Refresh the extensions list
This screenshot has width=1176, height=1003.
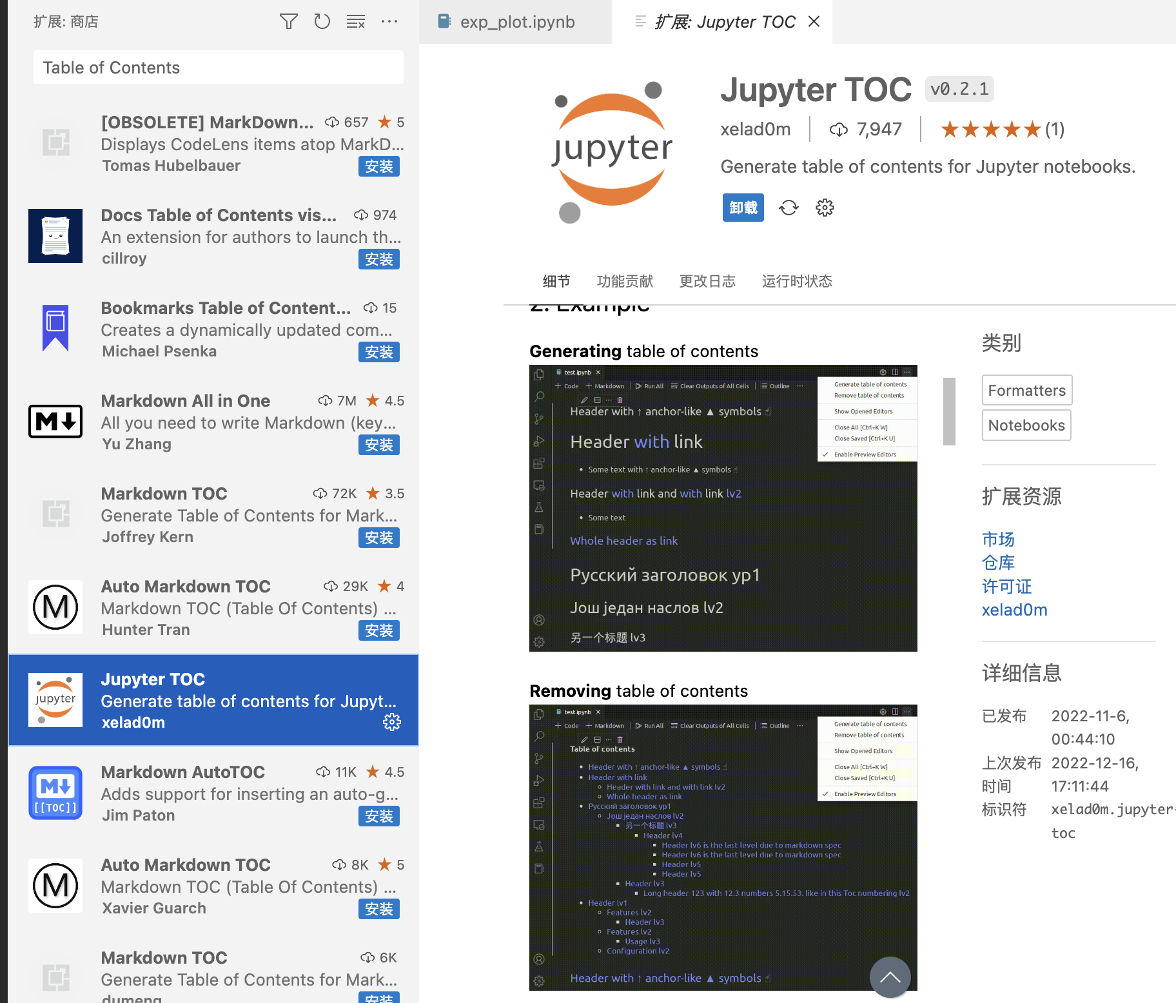tap(322, 21)
